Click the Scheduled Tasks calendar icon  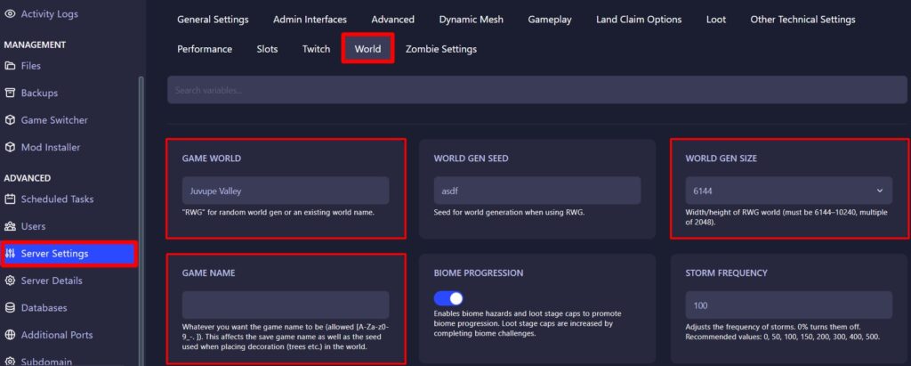tap(11, 199)
